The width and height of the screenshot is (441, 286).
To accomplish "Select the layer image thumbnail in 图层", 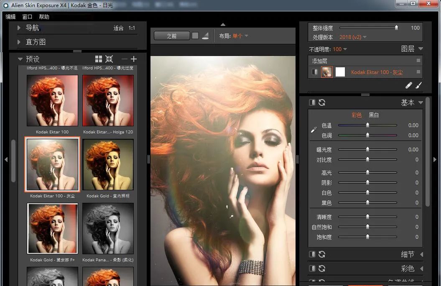I will (326, 72).
